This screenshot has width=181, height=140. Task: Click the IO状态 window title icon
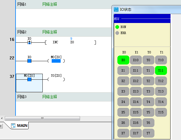click(117, 10)
